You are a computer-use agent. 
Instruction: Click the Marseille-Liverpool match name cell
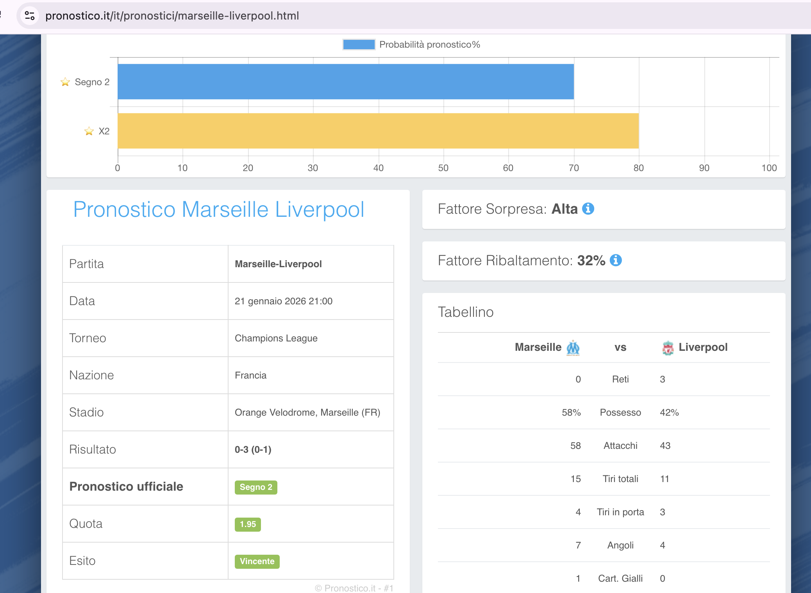click(278, 264)
